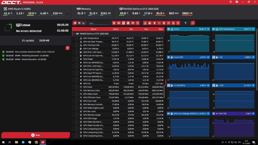Click the graphs panel vertical scrollbar
Image resolution: width=258 pixels, height=145 pixels.
click(257, 60)
